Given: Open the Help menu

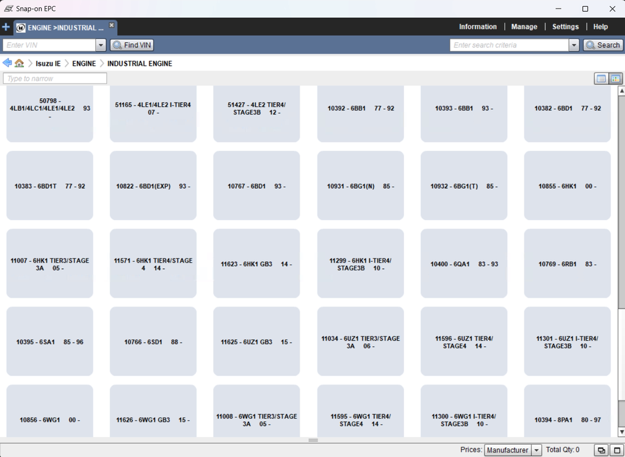Looking at the screenshot, I should (600, 27).
